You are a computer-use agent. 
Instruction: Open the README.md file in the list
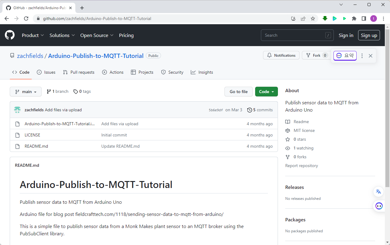pos(36,146)
